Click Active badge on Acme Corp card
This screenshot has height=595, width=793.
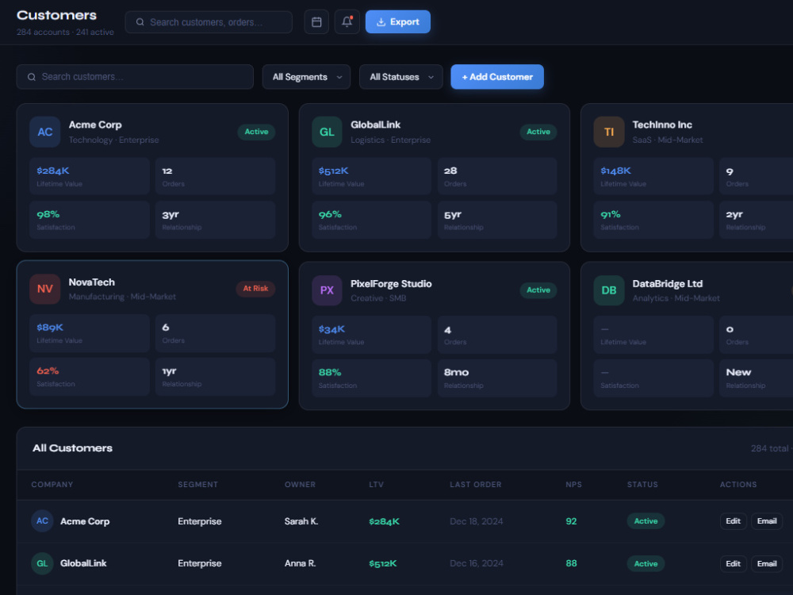[x=256, y=132]
